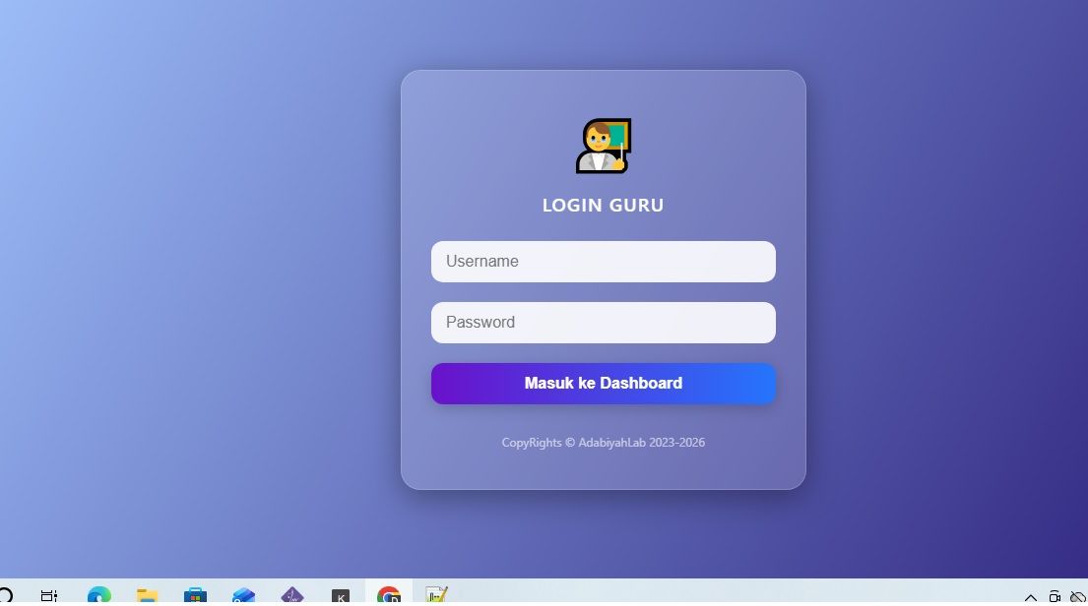Switch to the Google Chrome taskbar icon
The width and height of the screenshot is (1088, 606).
tap(389, 595)
